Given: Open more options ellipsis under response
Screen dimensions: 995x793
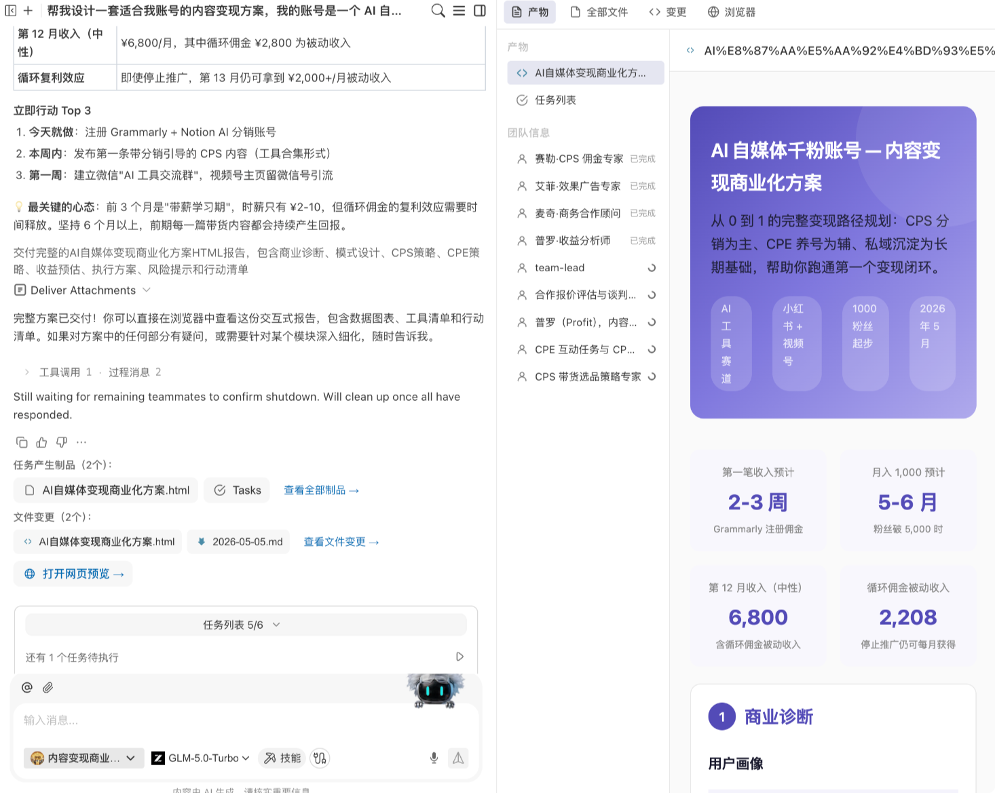Looking at the screenshot, I should point(81,442).
